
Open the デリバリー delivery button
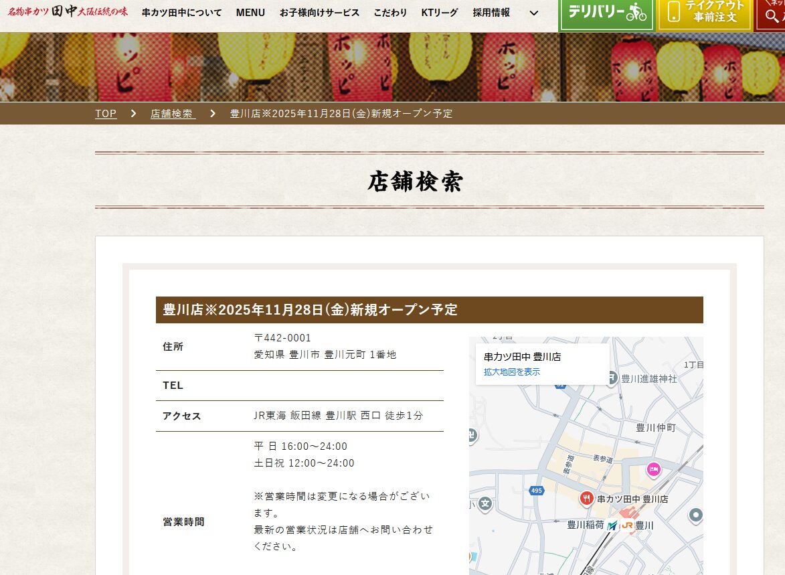pos(606,13)
